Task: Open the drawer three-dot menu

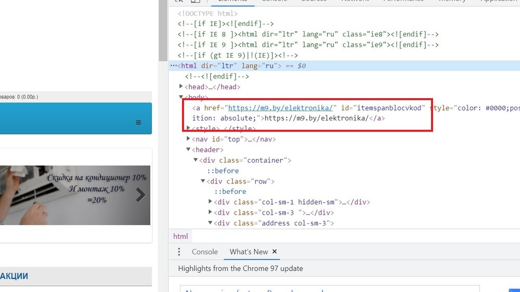Action: 179,252
